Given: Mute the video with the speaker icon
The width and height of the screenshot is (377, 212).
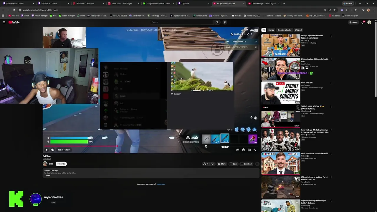Looking at the screenshot, I should (52, 150).
